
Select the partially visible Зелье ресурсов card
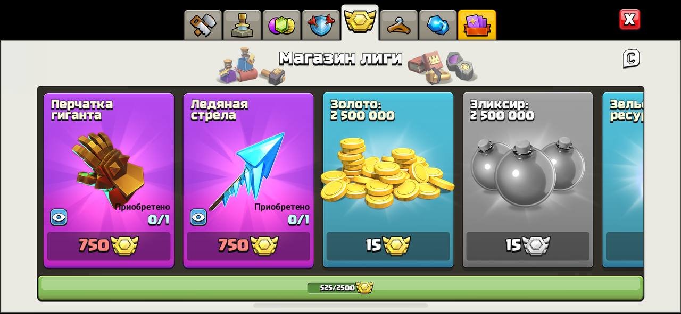pos(623,180)
